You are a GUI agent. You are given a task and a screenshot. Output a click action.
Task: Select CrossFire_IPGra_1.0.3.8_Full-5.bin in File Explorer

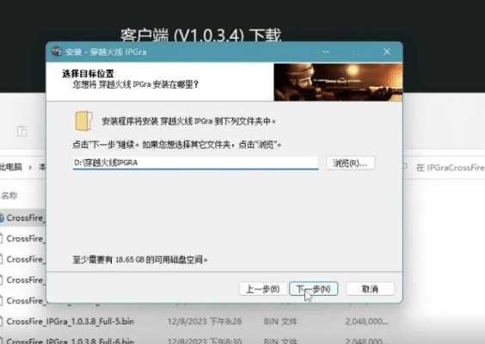pyautogui.click(x=71, y=322)
